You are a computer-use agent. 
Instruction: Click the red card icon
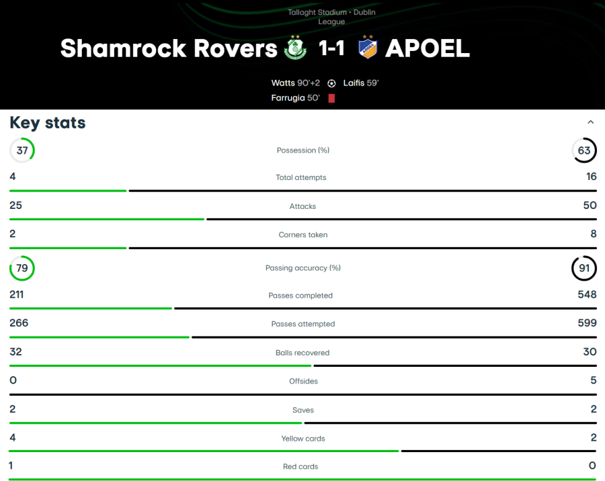coord(331,98)
